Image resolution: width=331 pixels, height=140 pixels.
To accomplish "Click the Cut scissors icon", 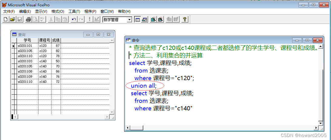I will click(51, 20).
